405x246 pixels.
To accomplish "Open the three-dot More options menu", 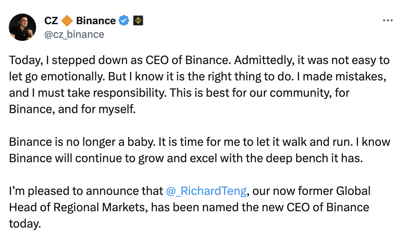I will [x=388, y=20].
